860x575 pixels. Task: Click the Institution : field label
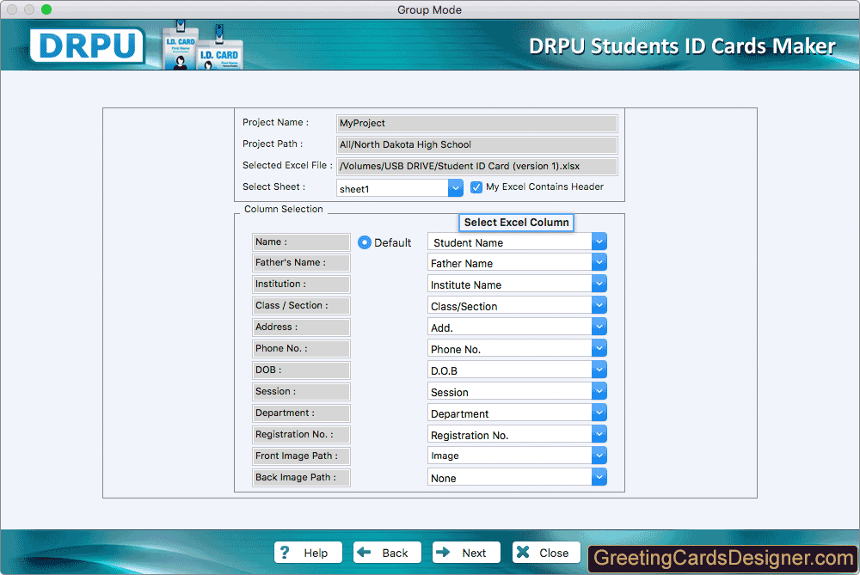pyautogui.click(x=301, y=284)
